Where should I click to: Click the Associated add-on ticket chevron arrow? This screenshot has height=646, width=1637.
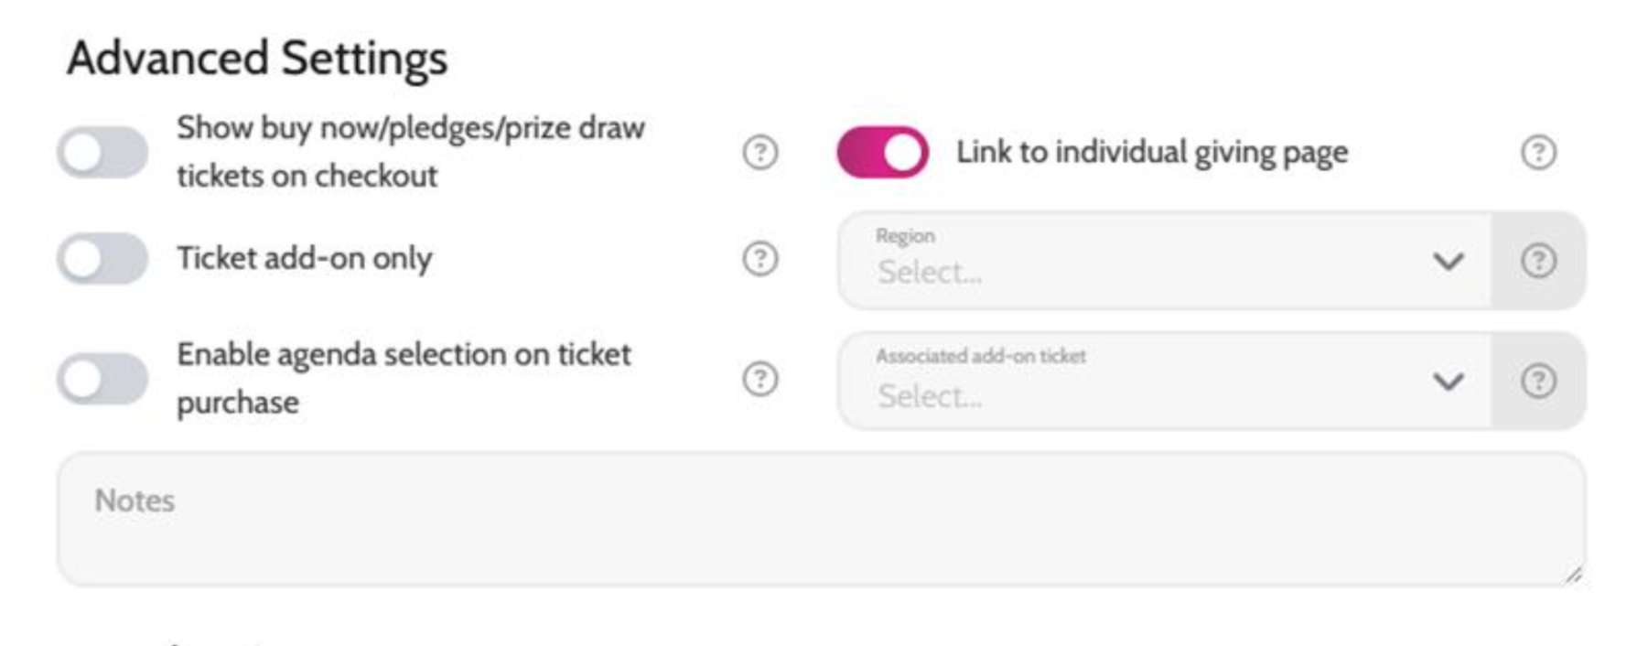click(1448, 381)
